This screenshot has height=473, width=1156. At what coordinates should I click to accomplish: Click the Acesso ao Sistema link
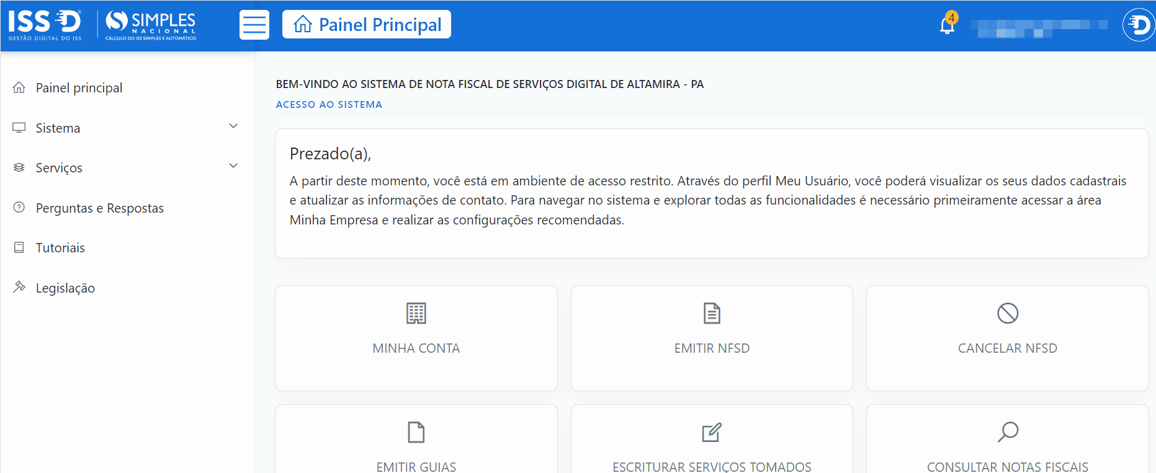(329, 105)
